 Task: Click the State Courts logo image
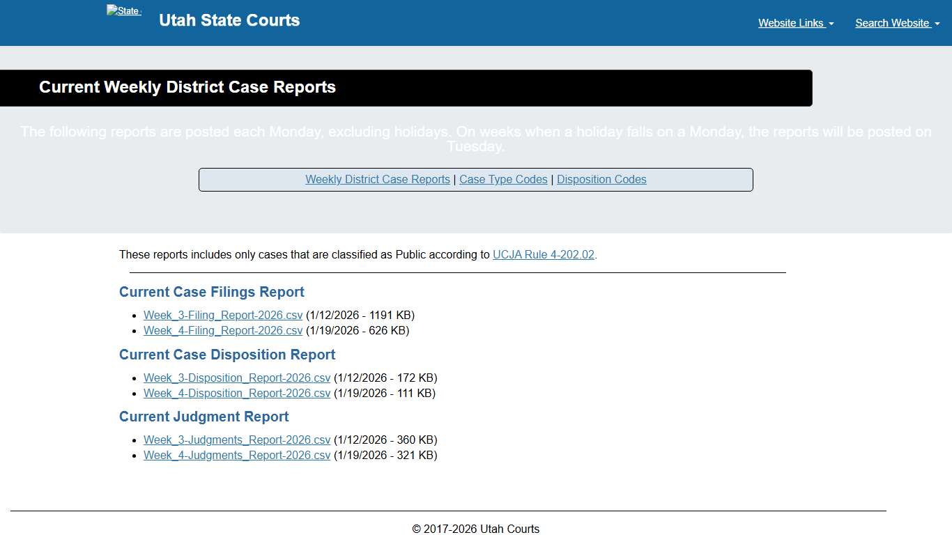coord(123,10)
